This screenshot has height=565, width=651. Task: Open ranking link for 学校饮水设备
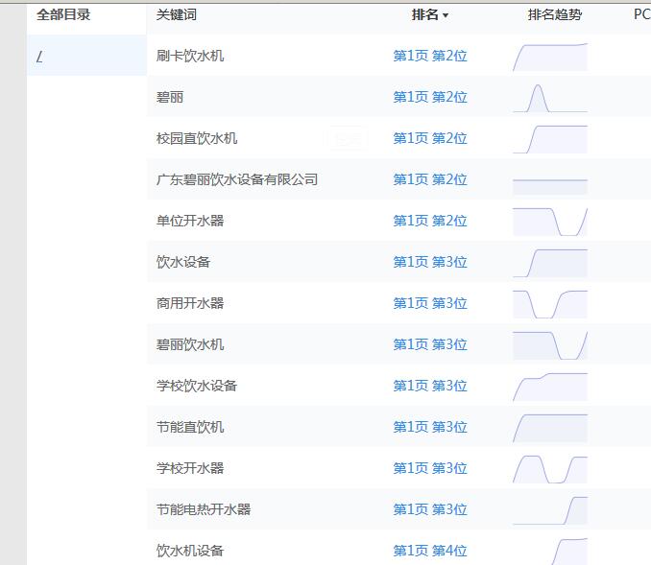pos(430,386)
